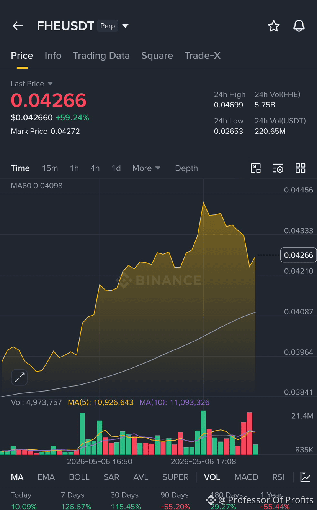Select the VOL sub-indicator
Image resolution: width=317 pixels, height=510 pixels.
coord(212,477)
